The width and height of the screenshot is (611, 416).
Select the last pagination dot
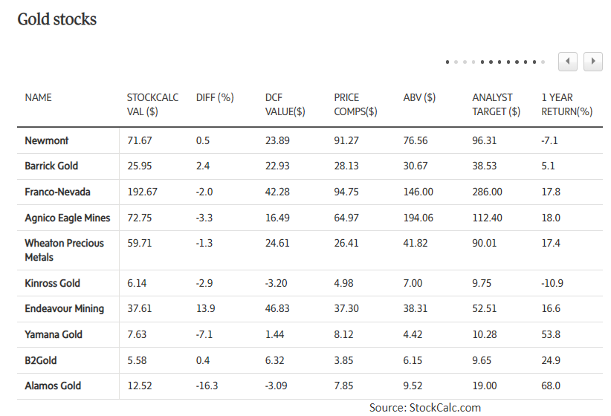543,62
